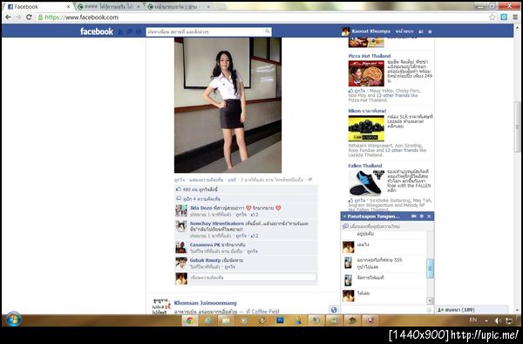Click the globe icon beside Khomsan's post
523x344 pixels.
(334, 310)
